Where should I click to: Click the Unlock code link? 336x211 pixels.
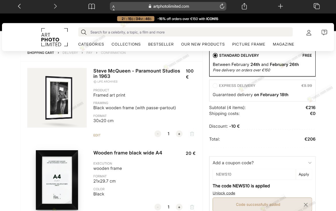(x=224, y=193)
